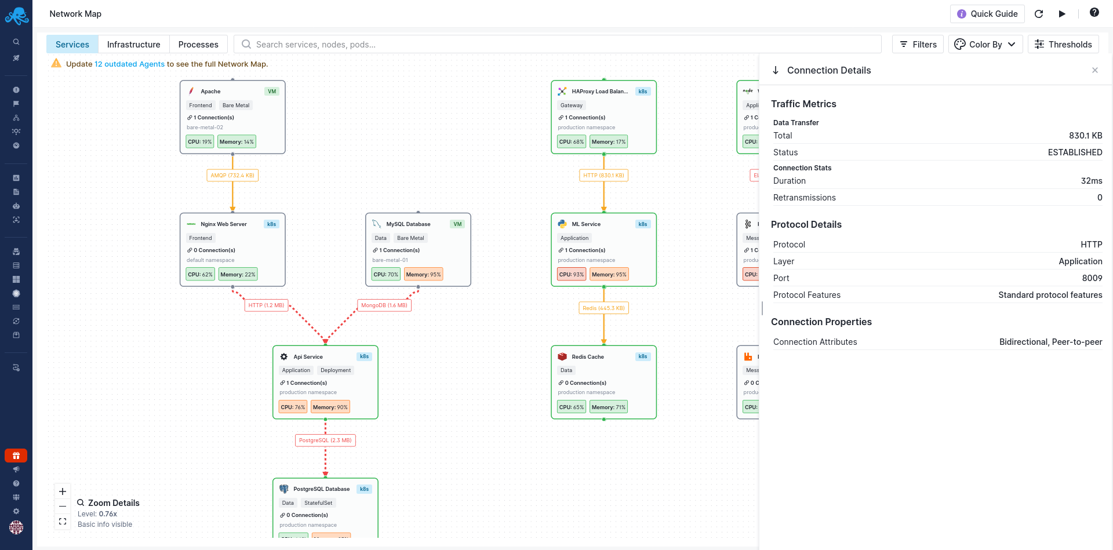This screenshot has width=1113, height=550.
Task: Open the Thresholds settings button
Action: pyautogui.click(x=1063, y=45)
